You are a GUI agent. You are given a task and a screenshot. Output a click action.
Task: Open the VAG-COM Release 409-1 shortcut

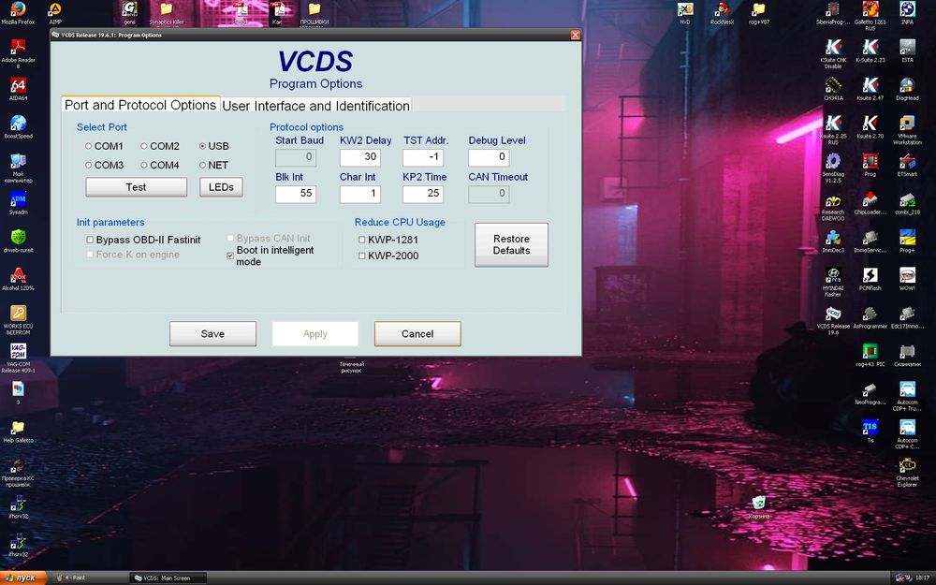pos(18,358)
